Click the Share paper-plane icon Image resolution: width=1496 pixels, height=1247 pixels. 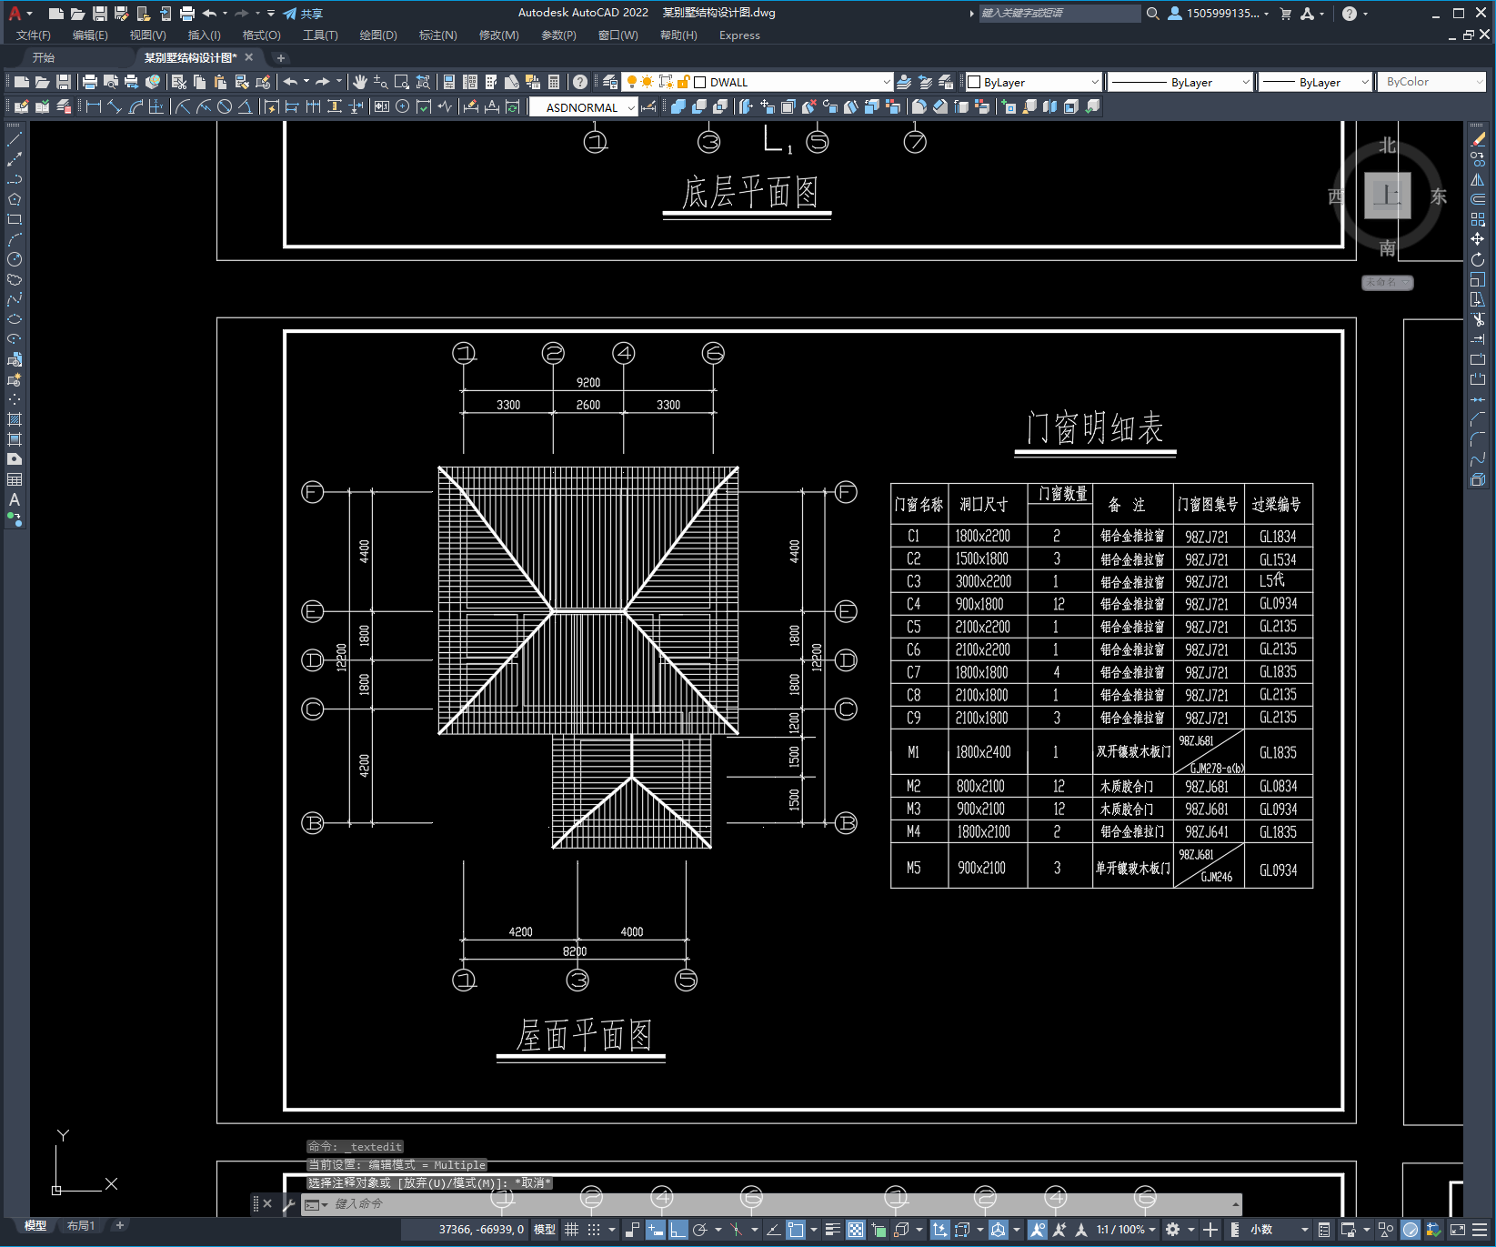pos(290,14)
